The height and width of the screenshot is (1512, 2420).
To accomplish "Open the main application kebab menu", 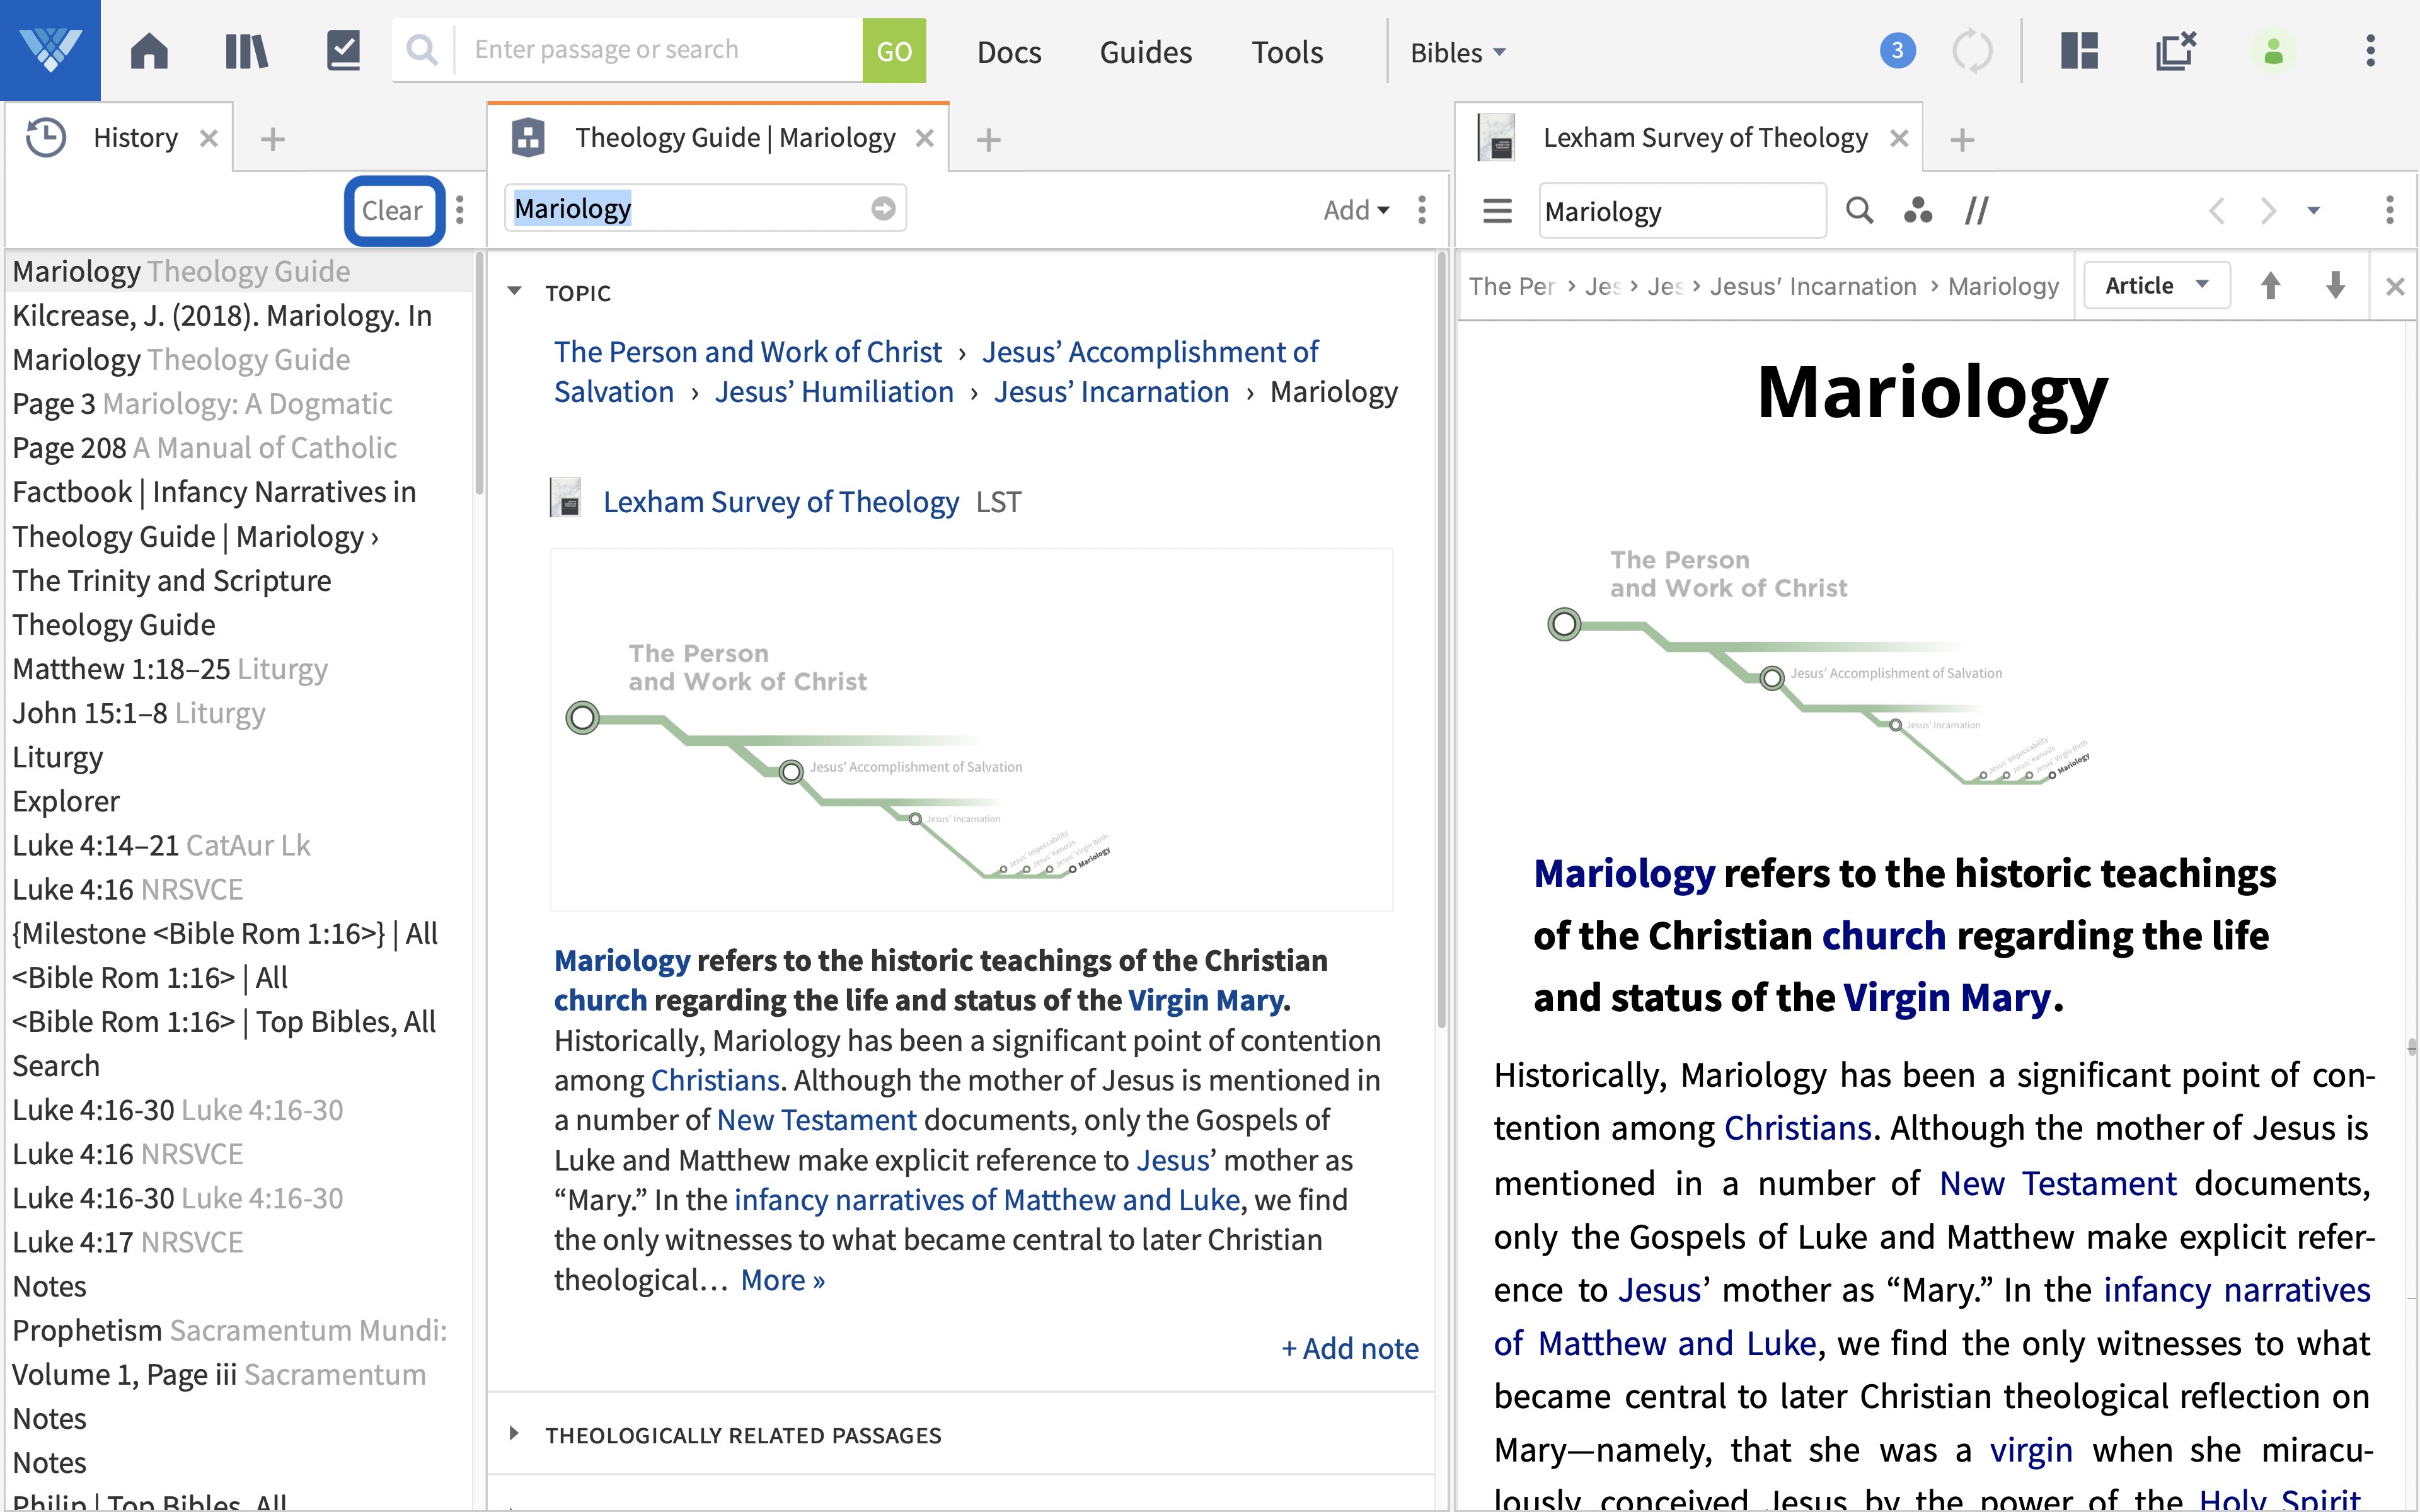I will tap(2370, 50).
